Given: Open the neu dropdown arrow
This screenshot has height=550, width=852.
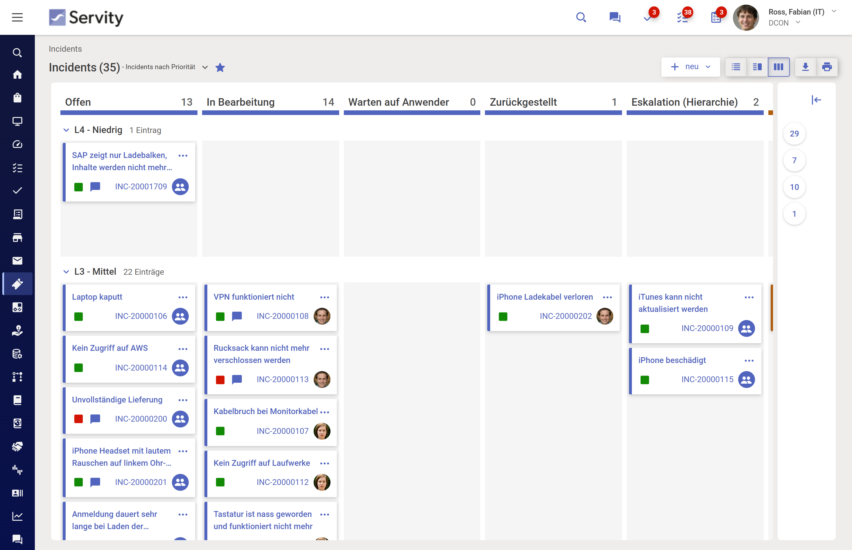Looking at the screenshot, I should point(708,67).
